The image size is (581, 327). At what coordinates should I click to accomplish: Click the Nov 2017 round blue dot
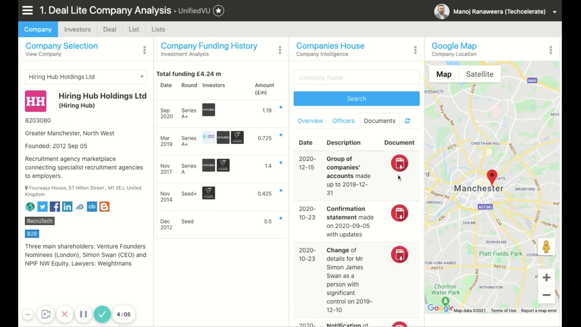click(x=281, y=163)
